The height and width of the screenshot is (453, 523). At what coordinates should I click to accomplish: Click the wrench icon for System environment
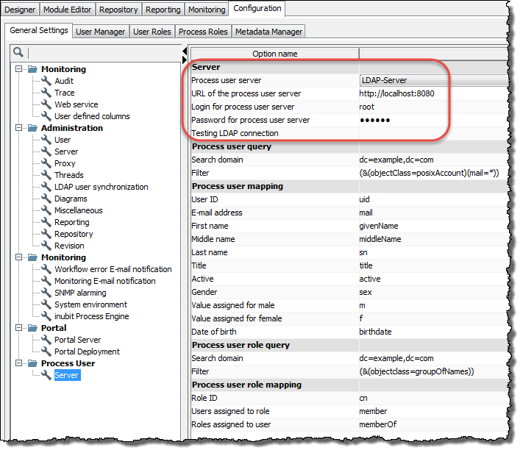click(46, 304)
